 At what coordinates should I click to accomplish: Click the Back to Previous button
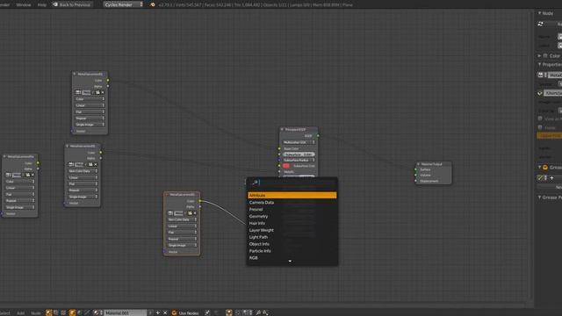pos(72,4)
